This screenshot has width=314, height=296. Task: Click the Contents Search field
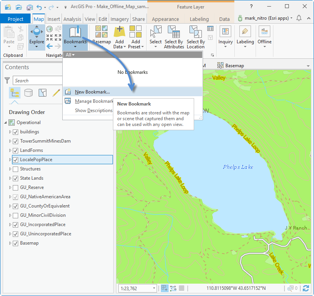[x=38, y=81]
